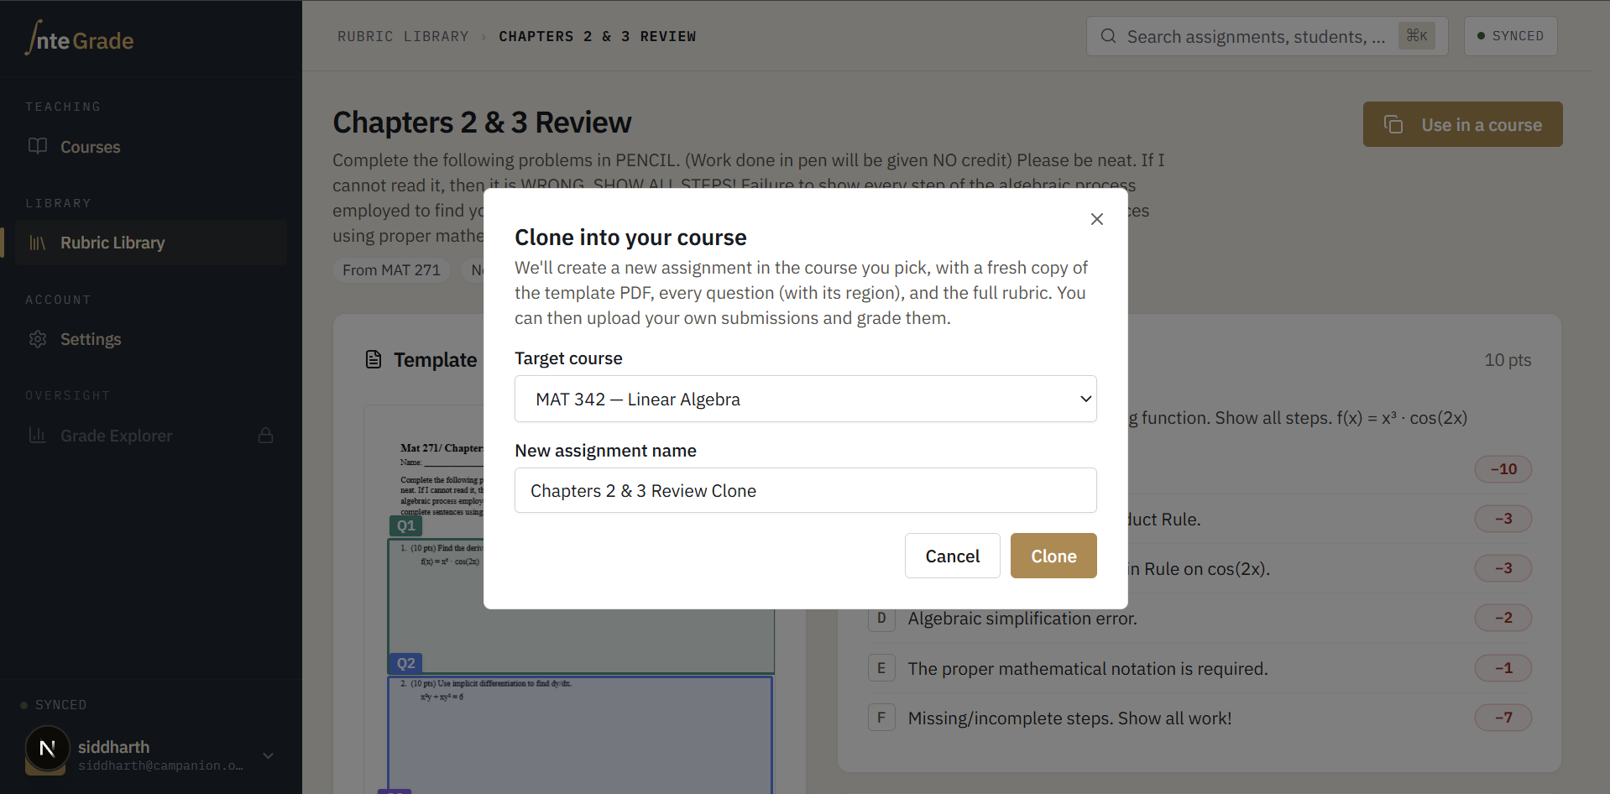Image resolution: width=1610 pixels, height=794 pixels.
Task: Select the -10 point deduction badge
Action: coord(1503,469)
